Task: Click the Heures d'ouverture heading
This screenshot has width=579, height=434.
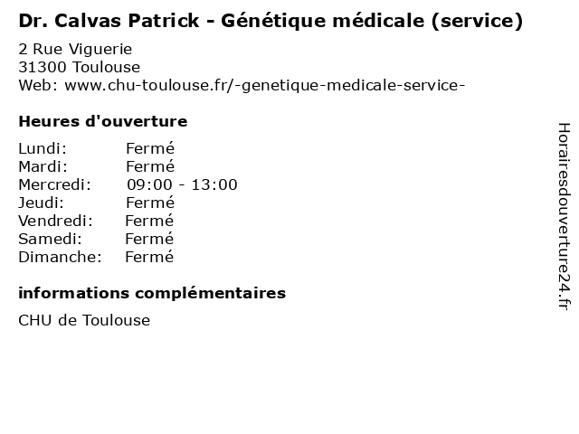Action: point(102,121)
